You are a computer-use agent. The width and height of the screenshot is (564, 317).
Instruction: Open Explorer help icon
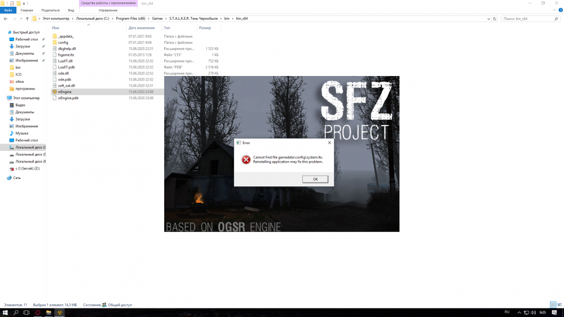point(561,10)
